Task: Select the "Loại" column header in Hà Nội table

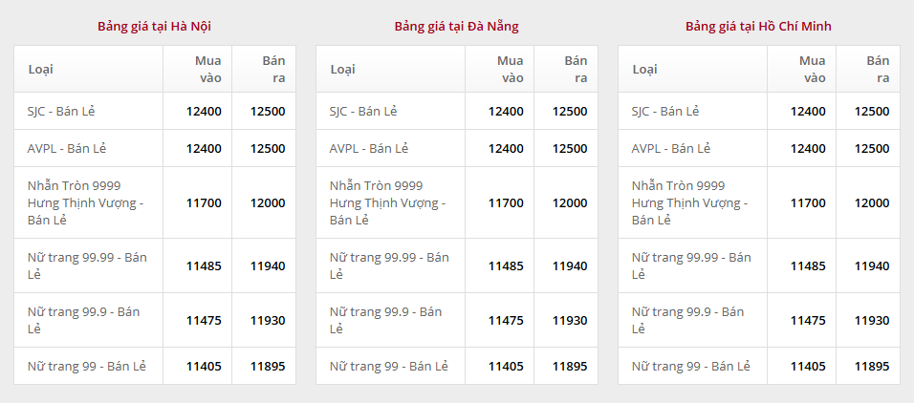Action: [x=41, y=69]
